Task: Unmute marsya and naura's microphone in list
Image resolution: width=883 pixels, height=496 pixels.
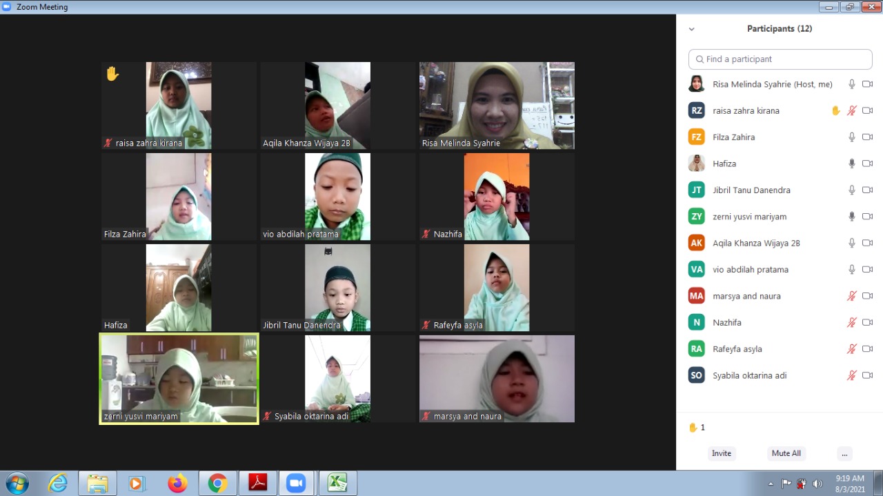Action: pos(852,296)
